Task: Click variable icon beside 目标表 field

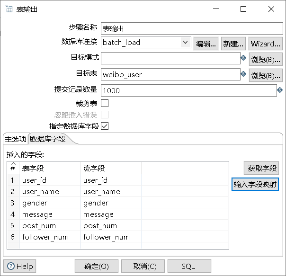Action: [x=243, y=74]
